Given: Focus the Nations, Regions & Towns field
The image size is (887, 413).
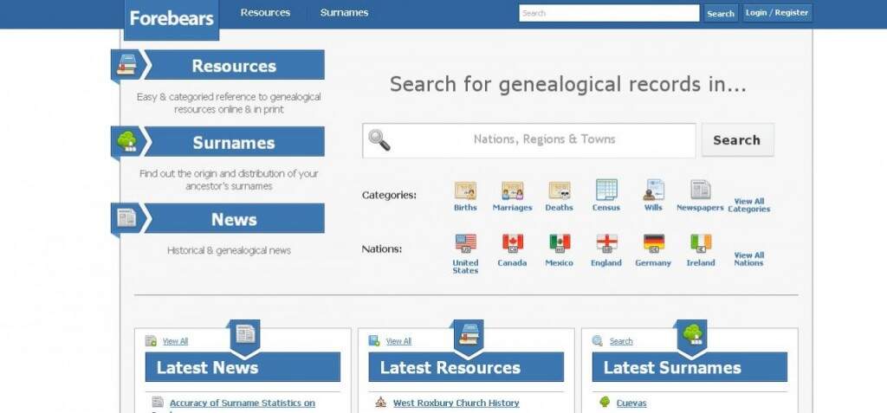Looking at the screenshot, I should [x=529, y=140].
